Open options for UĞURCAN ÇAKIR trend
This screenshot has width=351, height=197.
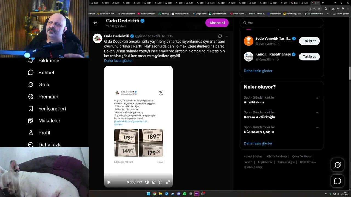[318, 128]
